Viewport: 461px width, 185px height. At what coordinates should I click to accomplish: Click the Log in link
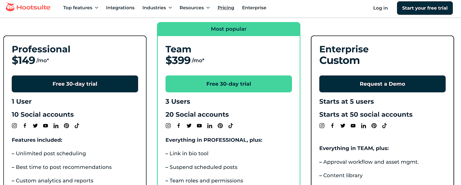click(380, 8)
